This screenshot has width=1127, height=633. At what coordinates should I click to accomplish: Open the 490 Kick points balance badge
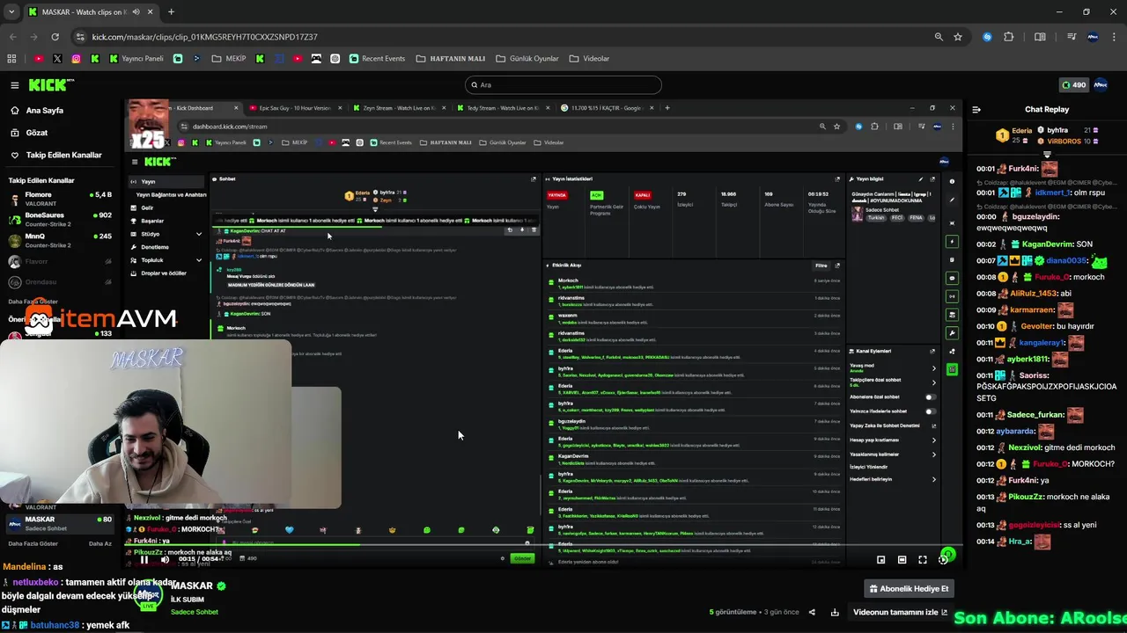[x=1073, y=85]
